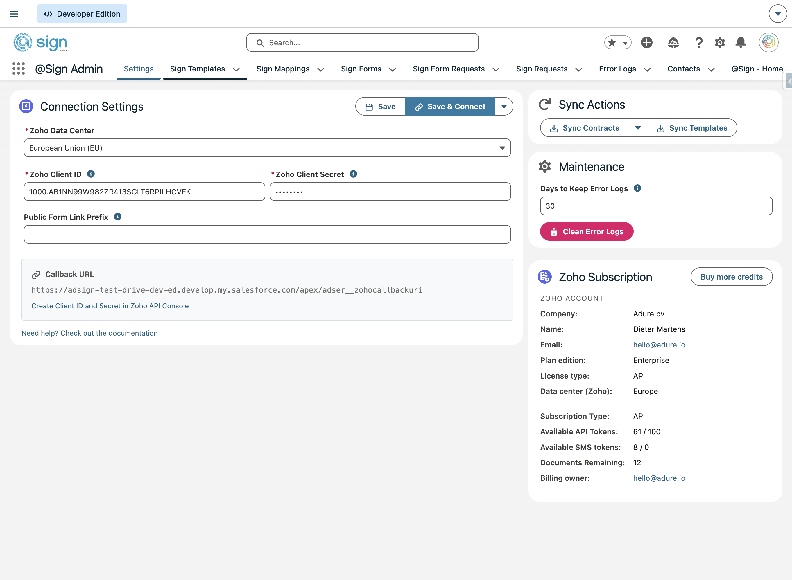
Task: Click the Global Actions plus icon
Action: point(646,42)
